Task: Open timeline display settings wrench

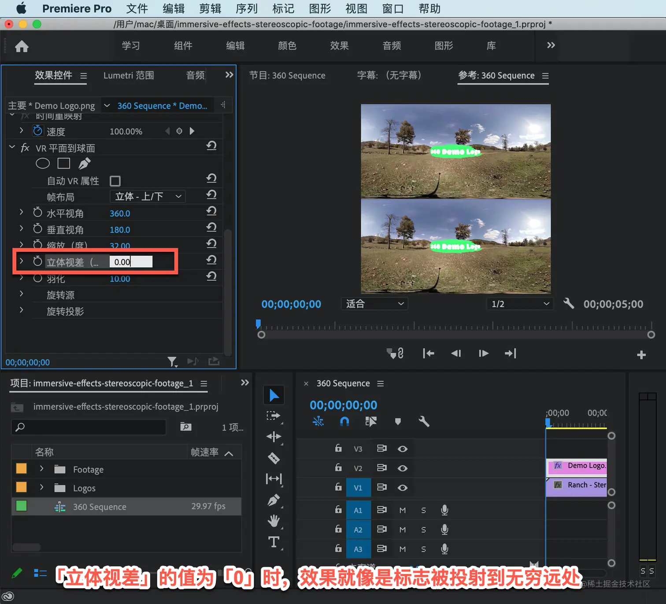Action: coord(424,422)
